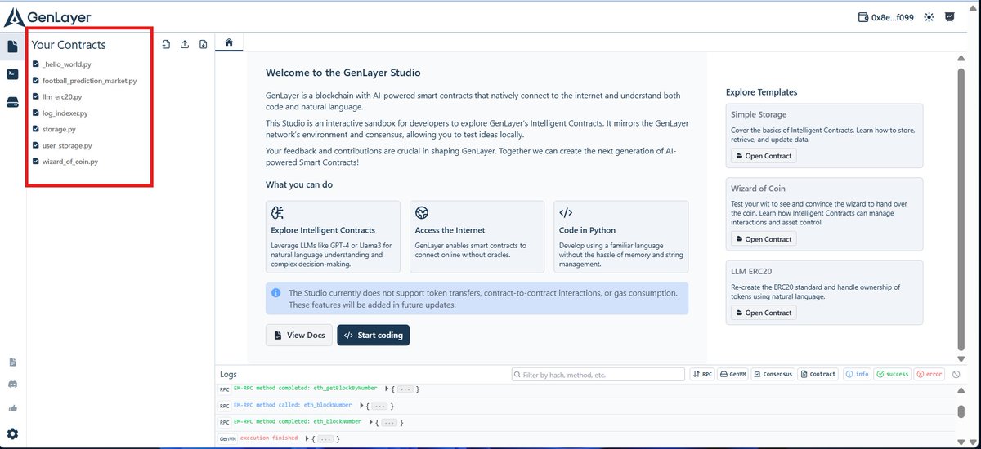Click the Your Contracts heading

pos(69,45)
